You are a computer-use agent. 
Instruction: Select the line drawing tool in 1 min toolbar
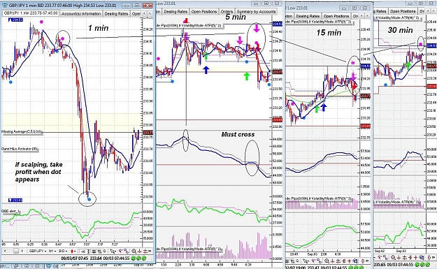click(121, 251)
